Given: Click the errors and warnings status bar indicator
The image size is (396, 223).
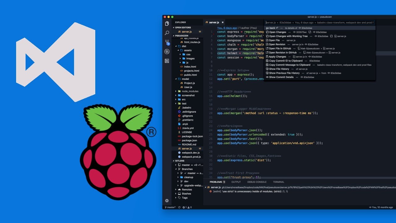Looking at the screenshot, I should pyautogui.click(x=187, y=207).
